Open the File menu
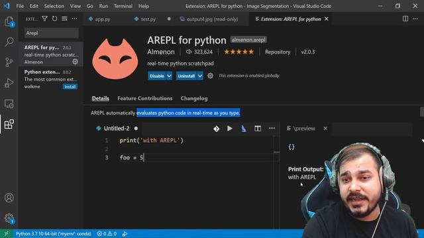 coord(20,6)
